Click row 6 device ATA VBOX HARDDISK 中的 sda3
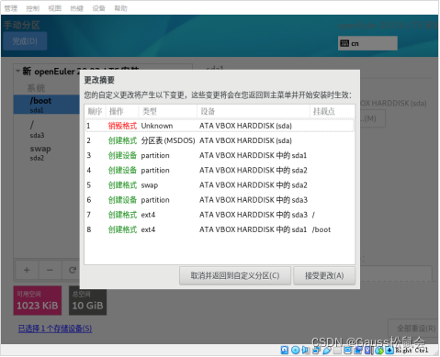Image resolution: width=440 pixels, height=357 pixels. click(254, 200)
